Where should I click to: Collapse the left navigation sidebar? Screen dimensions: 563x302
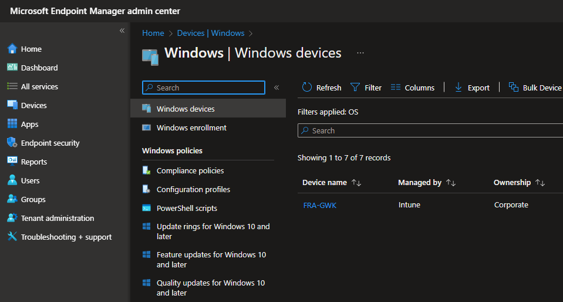point(122,31)
